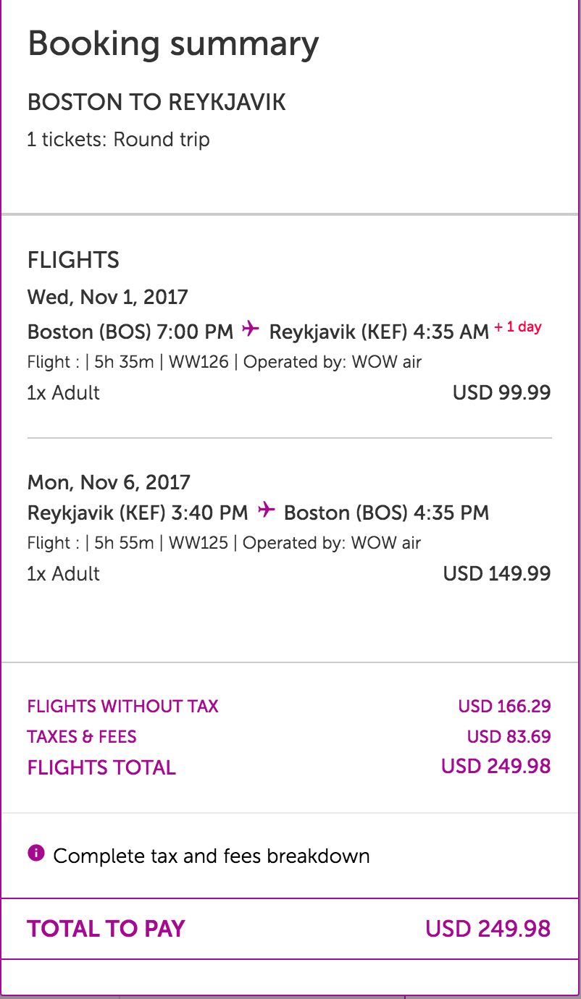Click the Booking summary heading
This screenshot has width=581, height=999.
click(173, 44)
